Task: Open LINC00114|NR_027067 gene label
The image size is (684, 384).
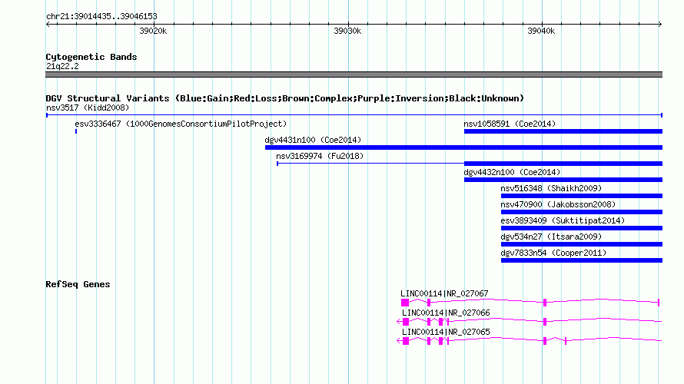Action: [444, 294]
